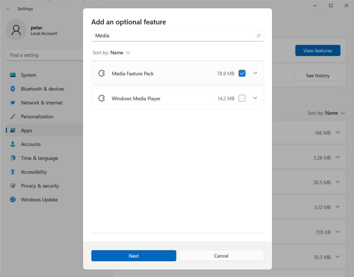354x277 pixels.
Task: Check the Windows Media Player checkbox
Action: [x=242, y=98]
